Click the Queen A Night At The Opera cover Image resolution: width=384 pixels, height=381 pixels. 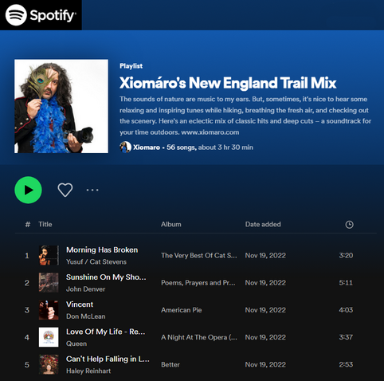[49, 337]
